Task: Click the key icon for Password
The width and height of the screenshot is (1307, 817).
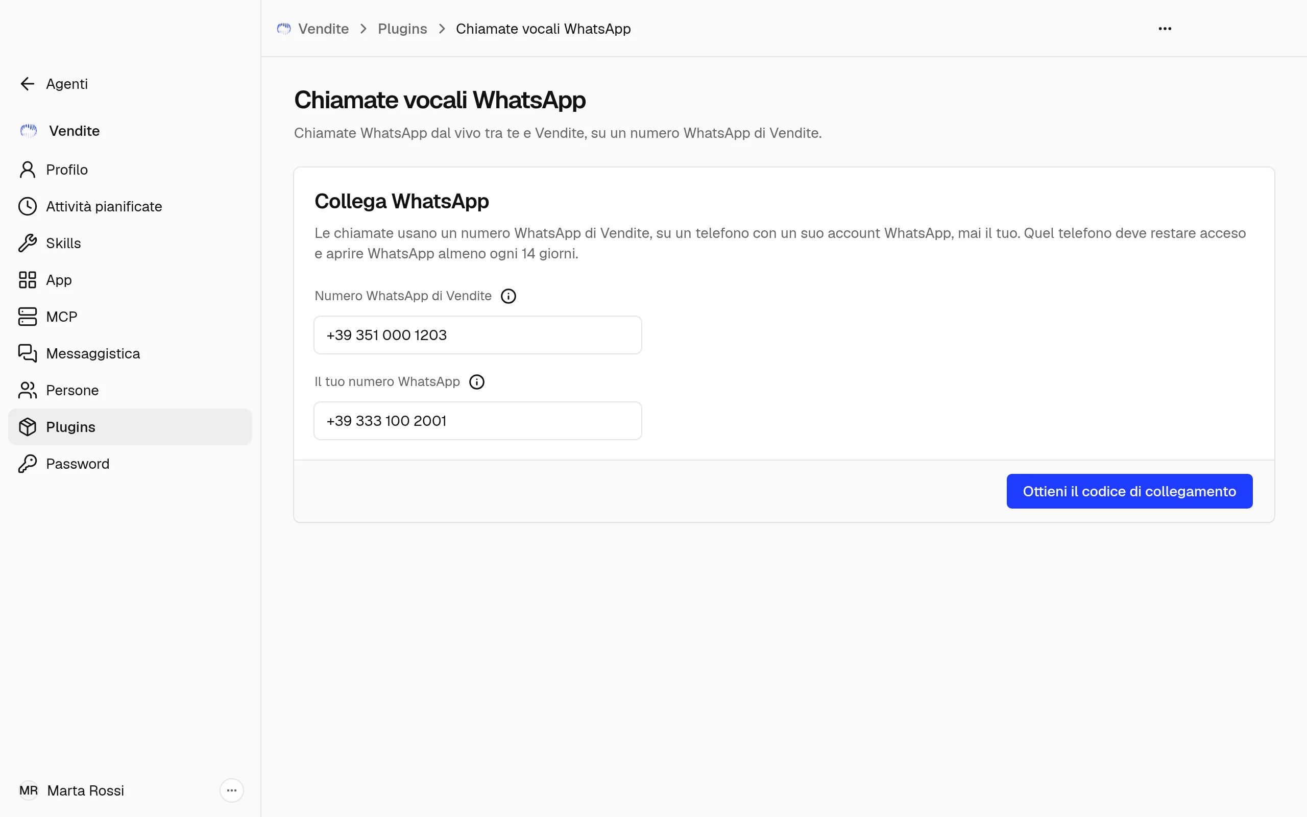Action: [x=28, y=464]
